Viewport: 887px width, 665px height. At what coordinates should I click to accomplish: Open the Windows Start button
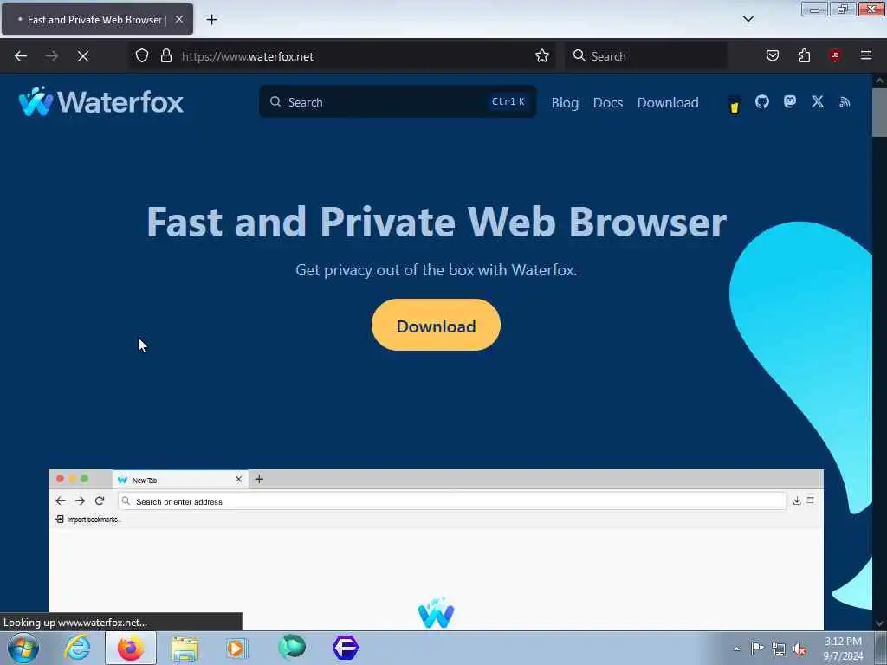pyautogui.click(x=23, y=648)
